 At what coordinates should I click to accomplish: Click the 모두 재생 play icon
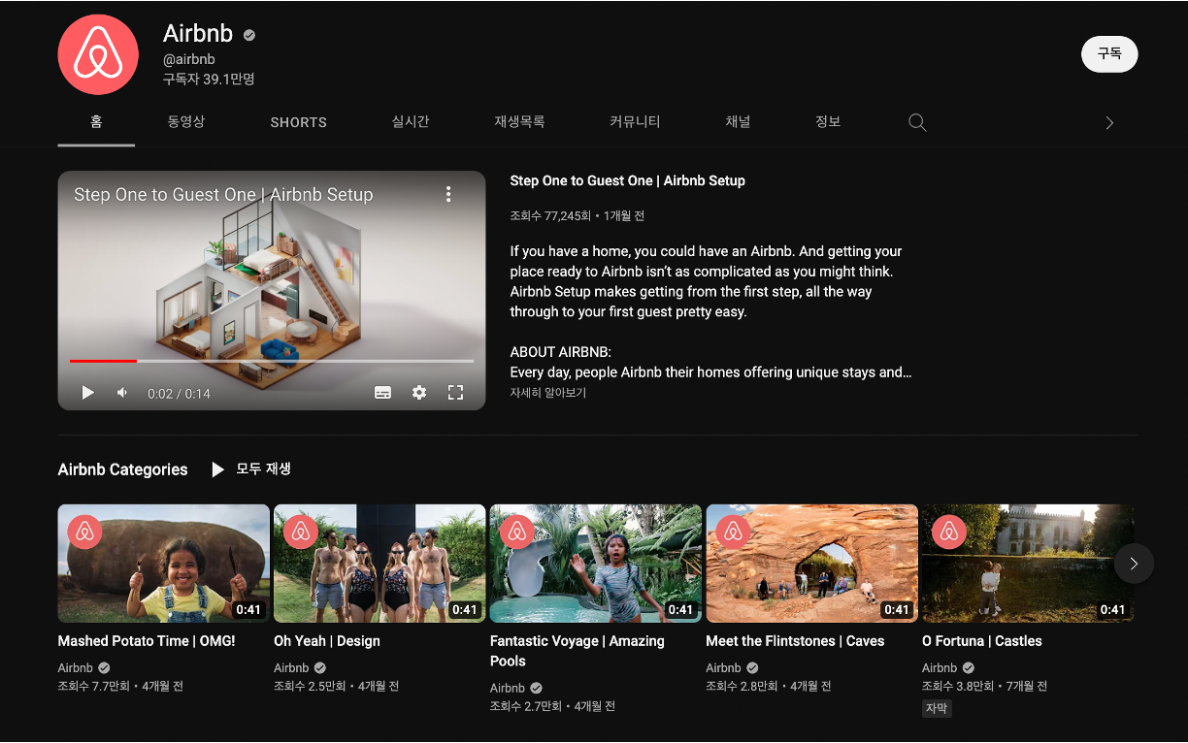[217, 469]
